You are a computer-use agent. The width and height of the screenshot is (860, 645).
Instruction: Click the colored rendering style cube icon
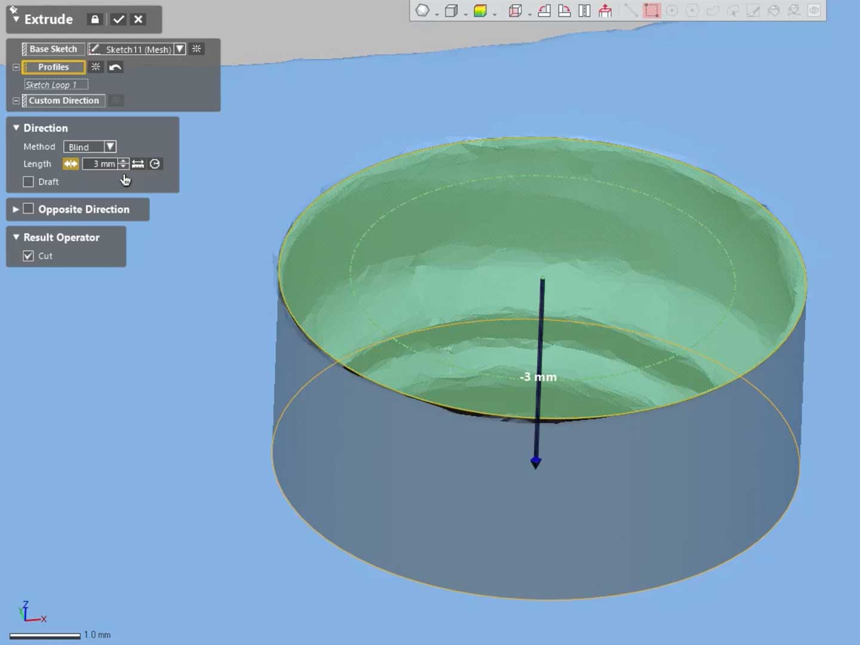tap(480, 10)
